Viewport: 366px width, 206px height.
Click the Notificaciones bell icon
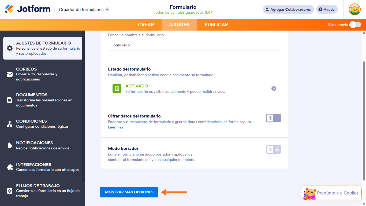[9, 145]
